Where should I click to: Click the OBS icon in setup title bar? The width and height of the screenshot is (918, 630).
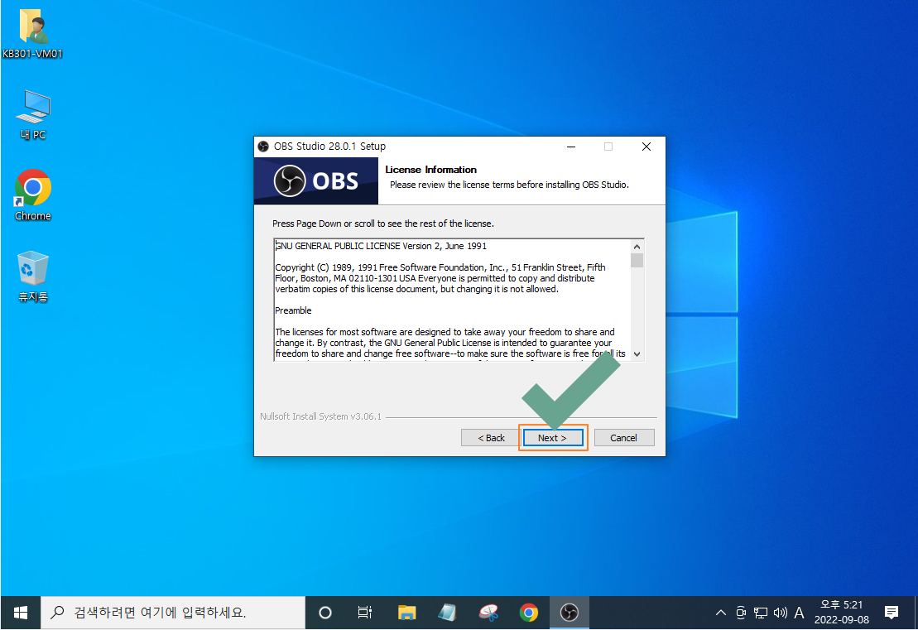click(x=263, y=147)
